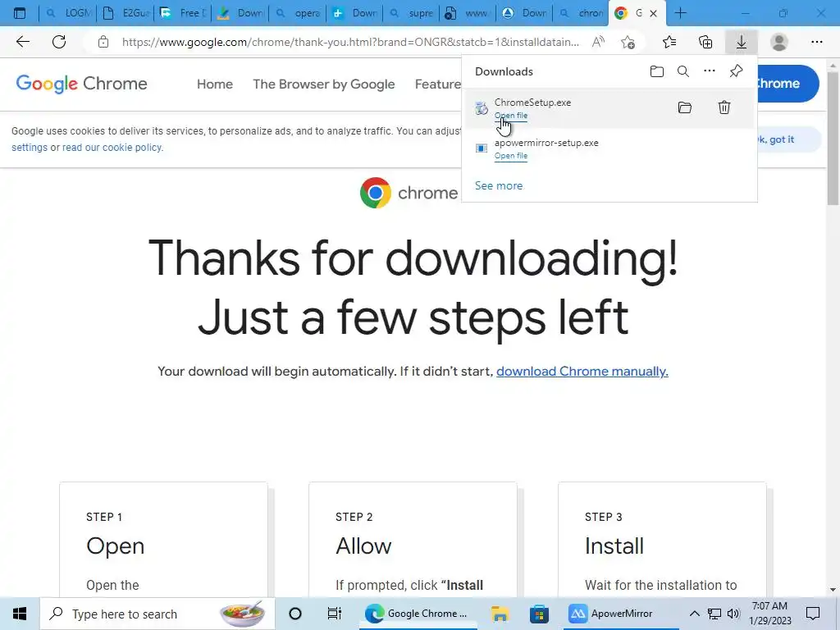Show hidden system tray icons
The image size is (840, 630).
694,614
